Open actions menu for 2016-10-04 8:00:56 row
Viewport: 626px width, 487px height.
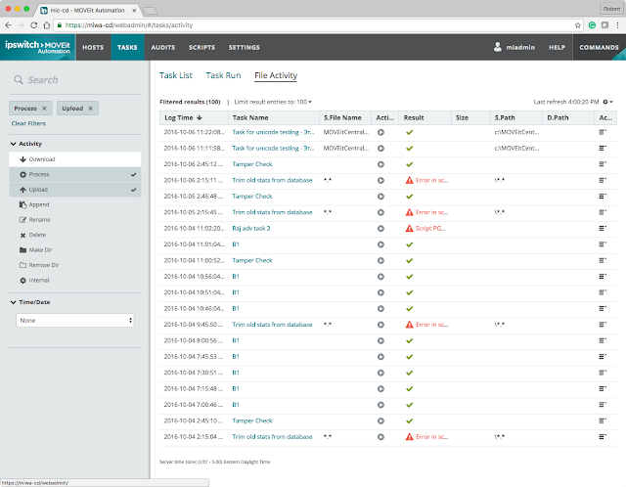[x=603, y=340]
